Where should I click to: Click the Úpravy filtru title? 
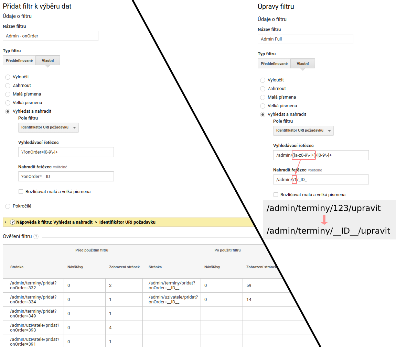(276, 7)
